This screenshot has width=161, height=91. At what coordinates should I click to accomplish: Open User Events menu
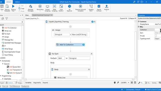[x=61, y=8]
